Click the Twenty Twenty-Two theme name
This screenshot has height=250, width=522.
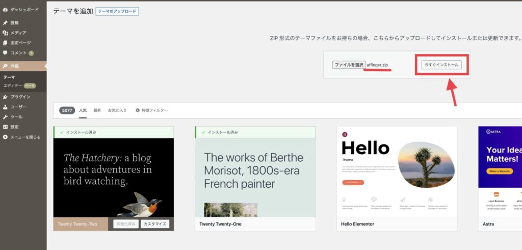(77, 224)
